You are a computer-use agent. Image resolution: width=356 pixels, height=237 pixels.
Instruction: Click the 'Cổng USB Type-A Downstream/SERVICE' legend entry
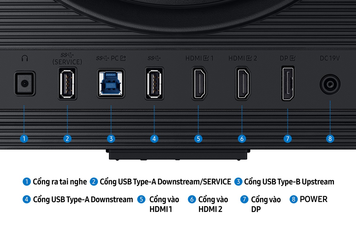[162, 182]
